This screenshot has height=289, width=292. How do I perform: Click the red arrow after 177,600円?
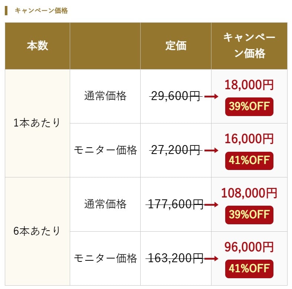click(x=211, y=205)
